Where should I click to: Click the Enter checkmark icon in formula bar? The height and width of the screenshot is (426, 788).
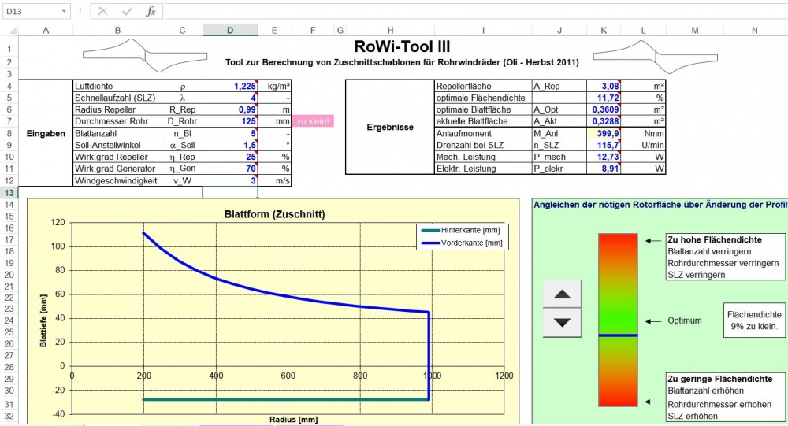(126, 12)
